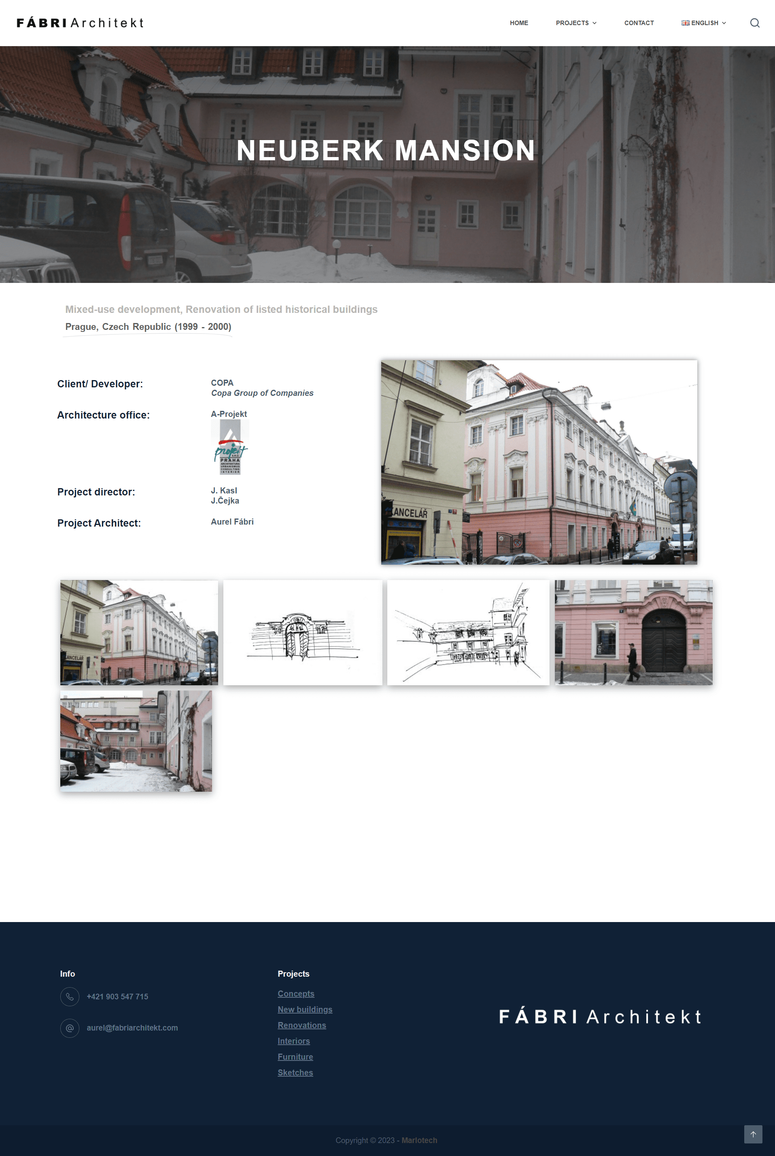775x1156 pixels.
Task: Open the Concepts projects link
Action: pyautogui.click(x=296, y=993)
